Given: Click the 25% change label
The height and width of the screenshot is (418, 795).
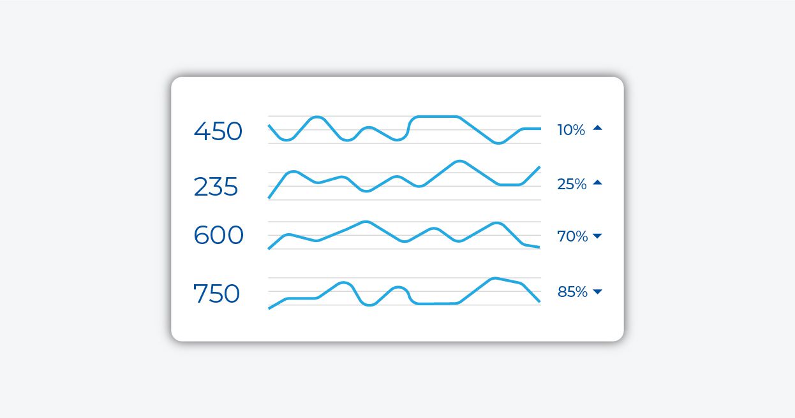Looking at the screenshot, I should click(x=572, y=184).
